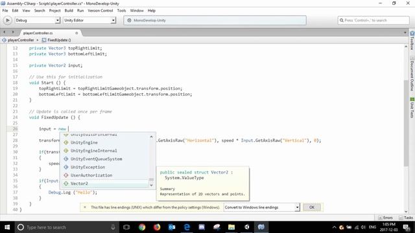Open the Run menu
This screenshot has width=415, height=233.
click(80, 10)
